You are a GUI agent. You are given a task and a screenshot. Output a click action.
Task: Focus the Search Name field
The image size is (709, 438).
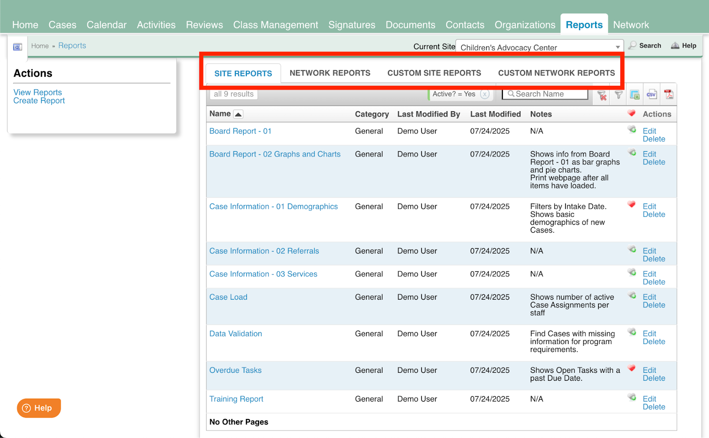545,94
